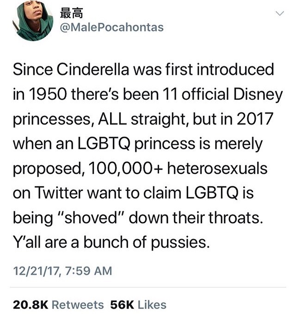Click the 12/21/17 date in timestamp
The width and height of the screenshot is (296, 317).
tap(34, 270)
